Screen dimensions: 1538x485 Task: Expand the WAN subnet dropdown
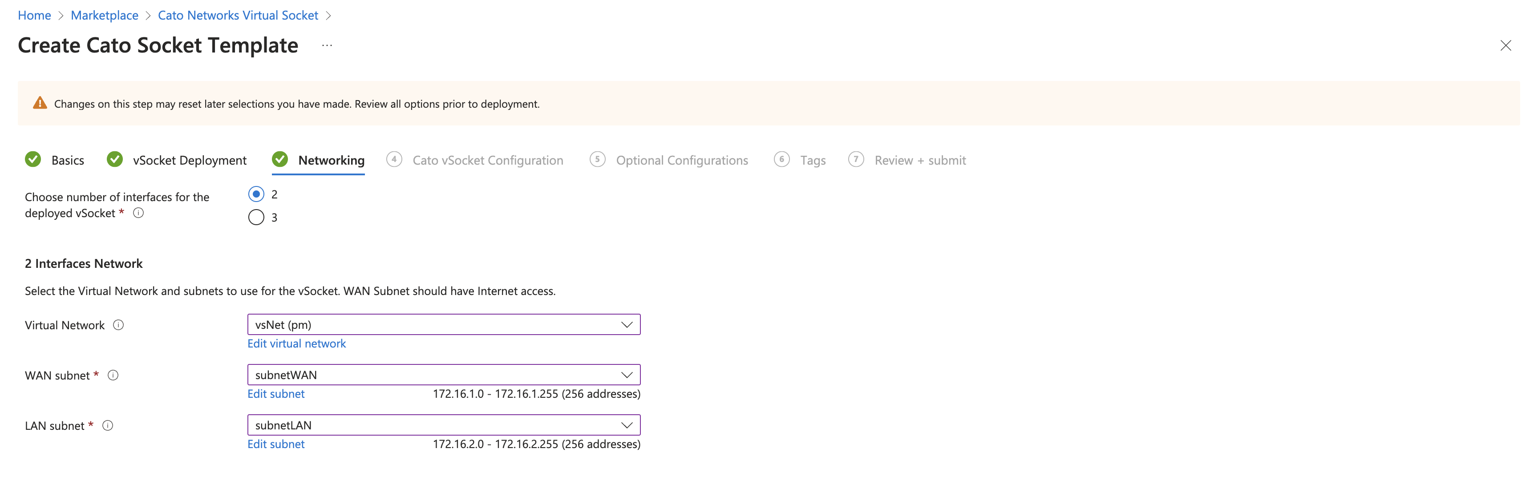tap(444, 375)
